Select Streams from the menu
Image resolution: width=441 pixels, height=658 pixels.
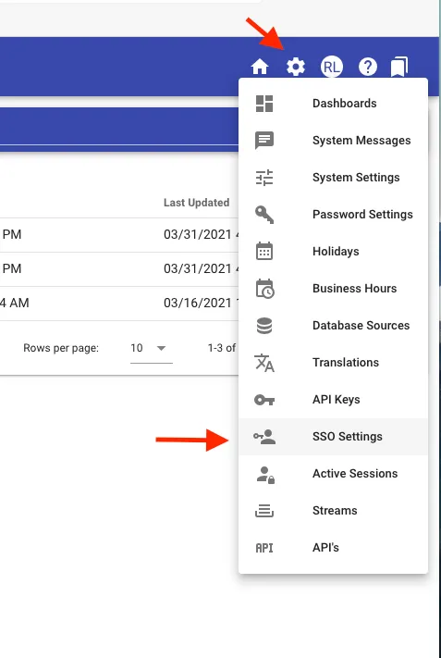click(x=333, y=510)
